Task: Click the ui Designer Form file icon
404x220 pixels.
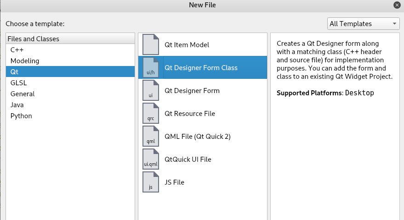Action: pyautogui.click(x=151, y=90)
